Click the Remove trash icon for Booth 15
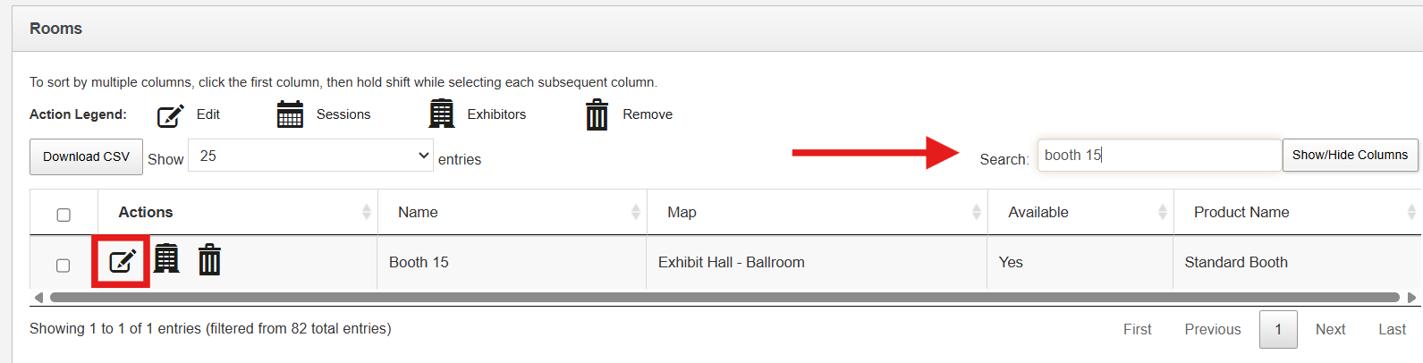This screenshot has width=1423, height=363. tap(209, 260)
